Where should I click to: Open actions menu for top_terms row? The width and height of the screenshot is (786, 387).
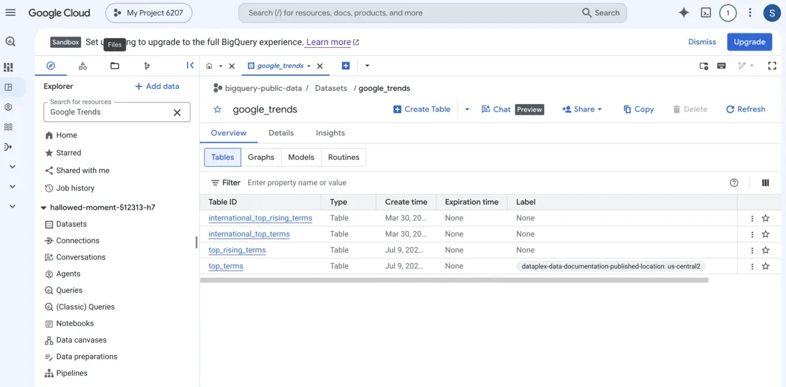click(x=752, y=266)
